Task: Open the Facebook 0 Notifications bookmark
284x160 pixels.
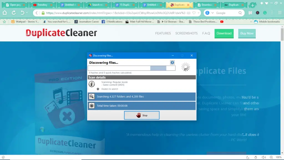Action: (112, 22)
